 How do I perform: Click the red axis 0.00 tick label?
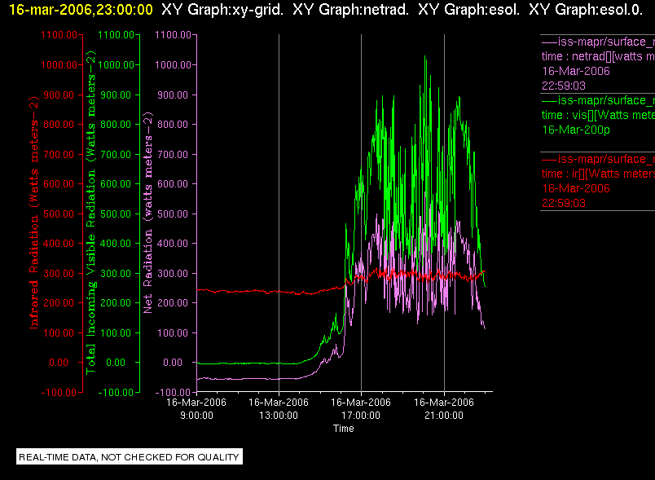59,363
